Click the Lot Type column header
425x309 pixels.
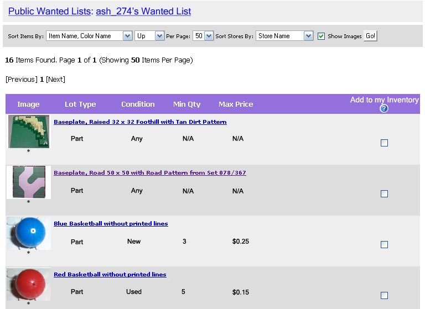point(80,104)
